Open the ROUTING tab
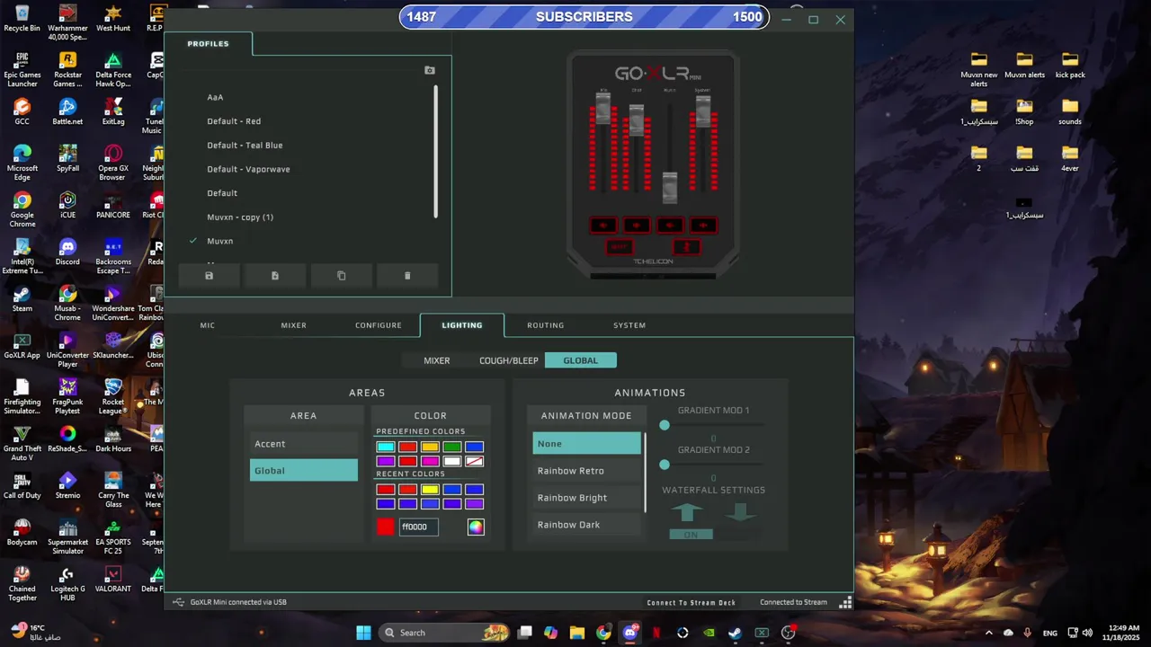Image resolution: width=1151 pixels, height=647 pixels. coord(546,325)
